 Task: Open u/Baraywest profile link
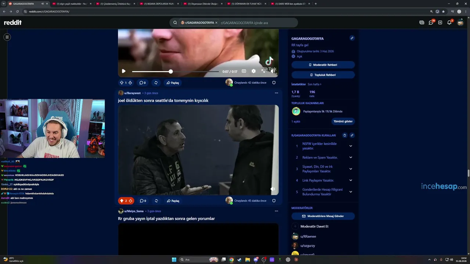click(x=133, y=93)
